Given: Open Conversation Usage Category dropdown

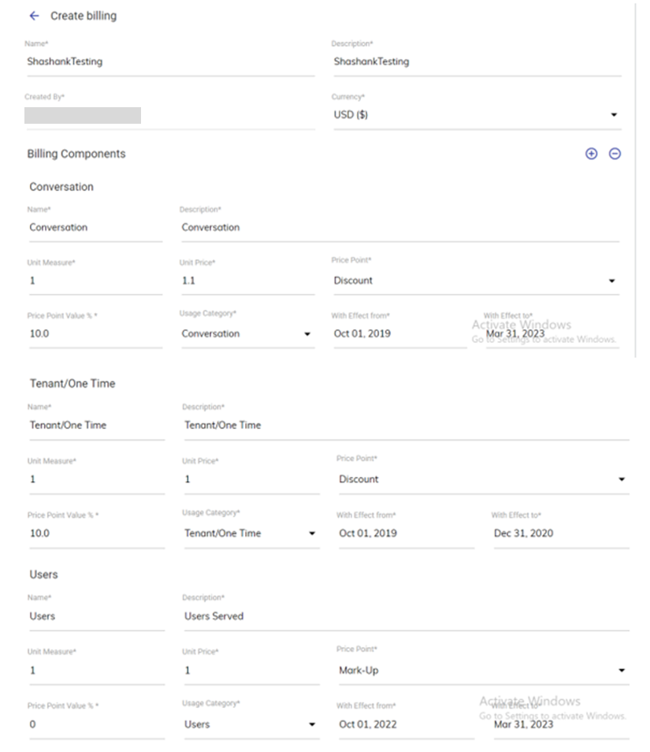Looking at the screenshot, I should point(246,334).
